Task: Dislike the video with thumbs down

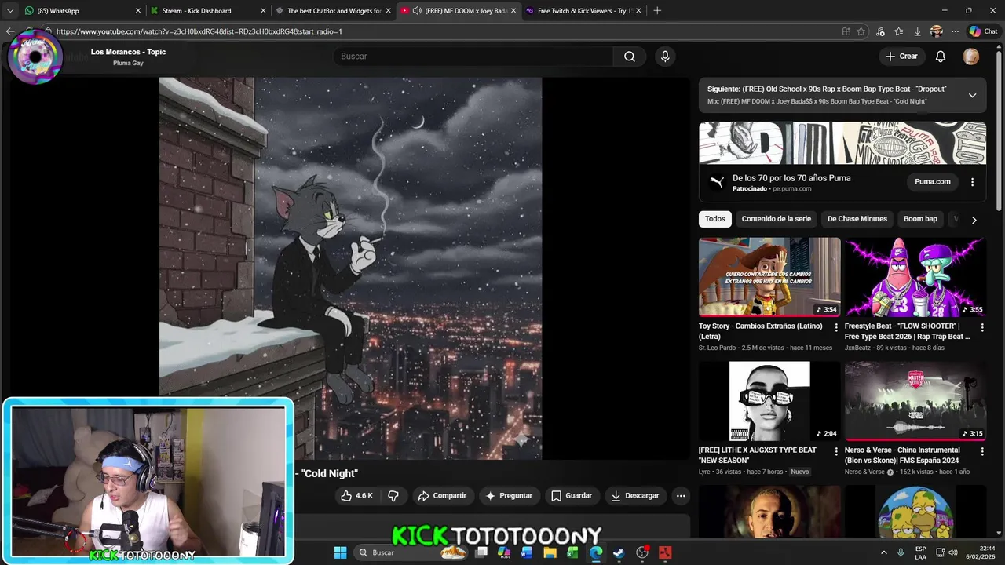Action: tap(393, 496)
